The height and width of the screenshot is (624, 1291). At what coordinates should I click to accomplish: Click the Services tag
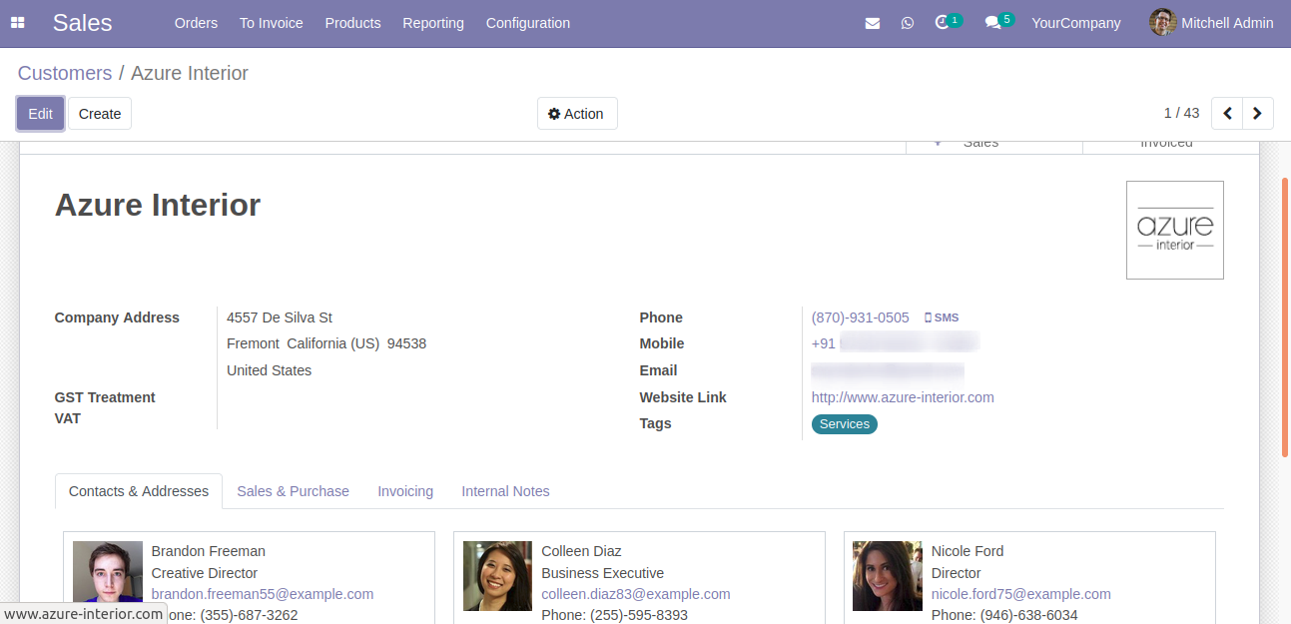tap(845, 424)
